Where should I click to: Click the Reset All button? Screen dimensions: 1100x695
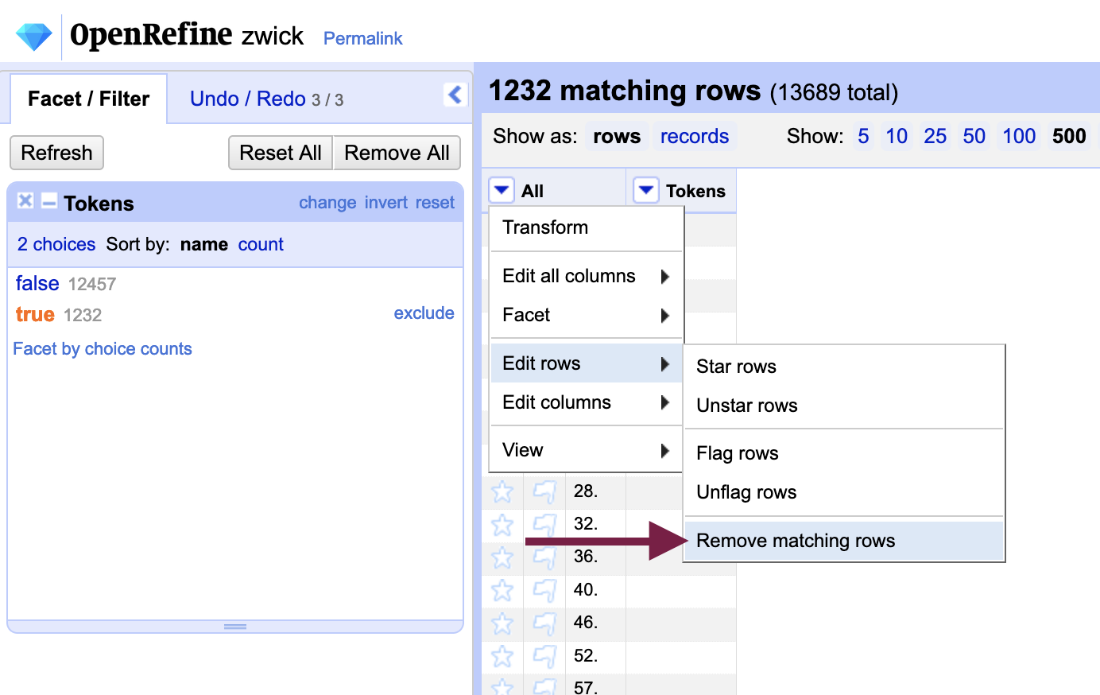click(x=281, y=153)
